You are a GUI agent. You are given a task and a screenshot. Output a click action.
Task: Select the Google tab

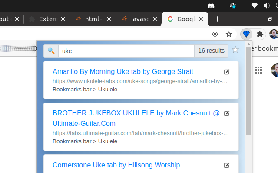click(x=185, y=19)
